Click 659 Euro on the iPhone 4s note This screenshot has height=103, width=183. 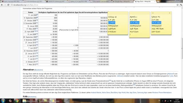(x=156, y=32)
